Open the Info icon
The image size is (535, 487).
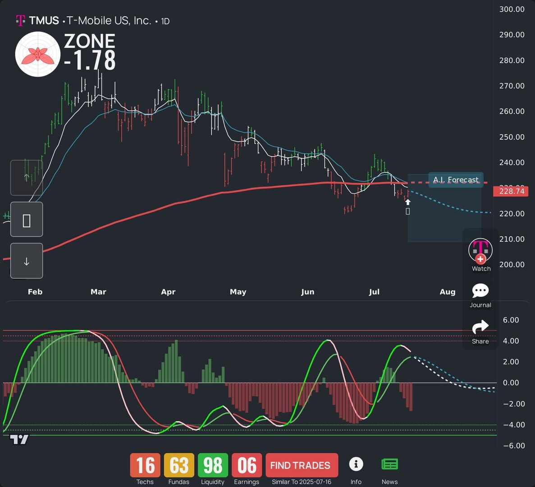pyautogui.click(x=356, y=464)
